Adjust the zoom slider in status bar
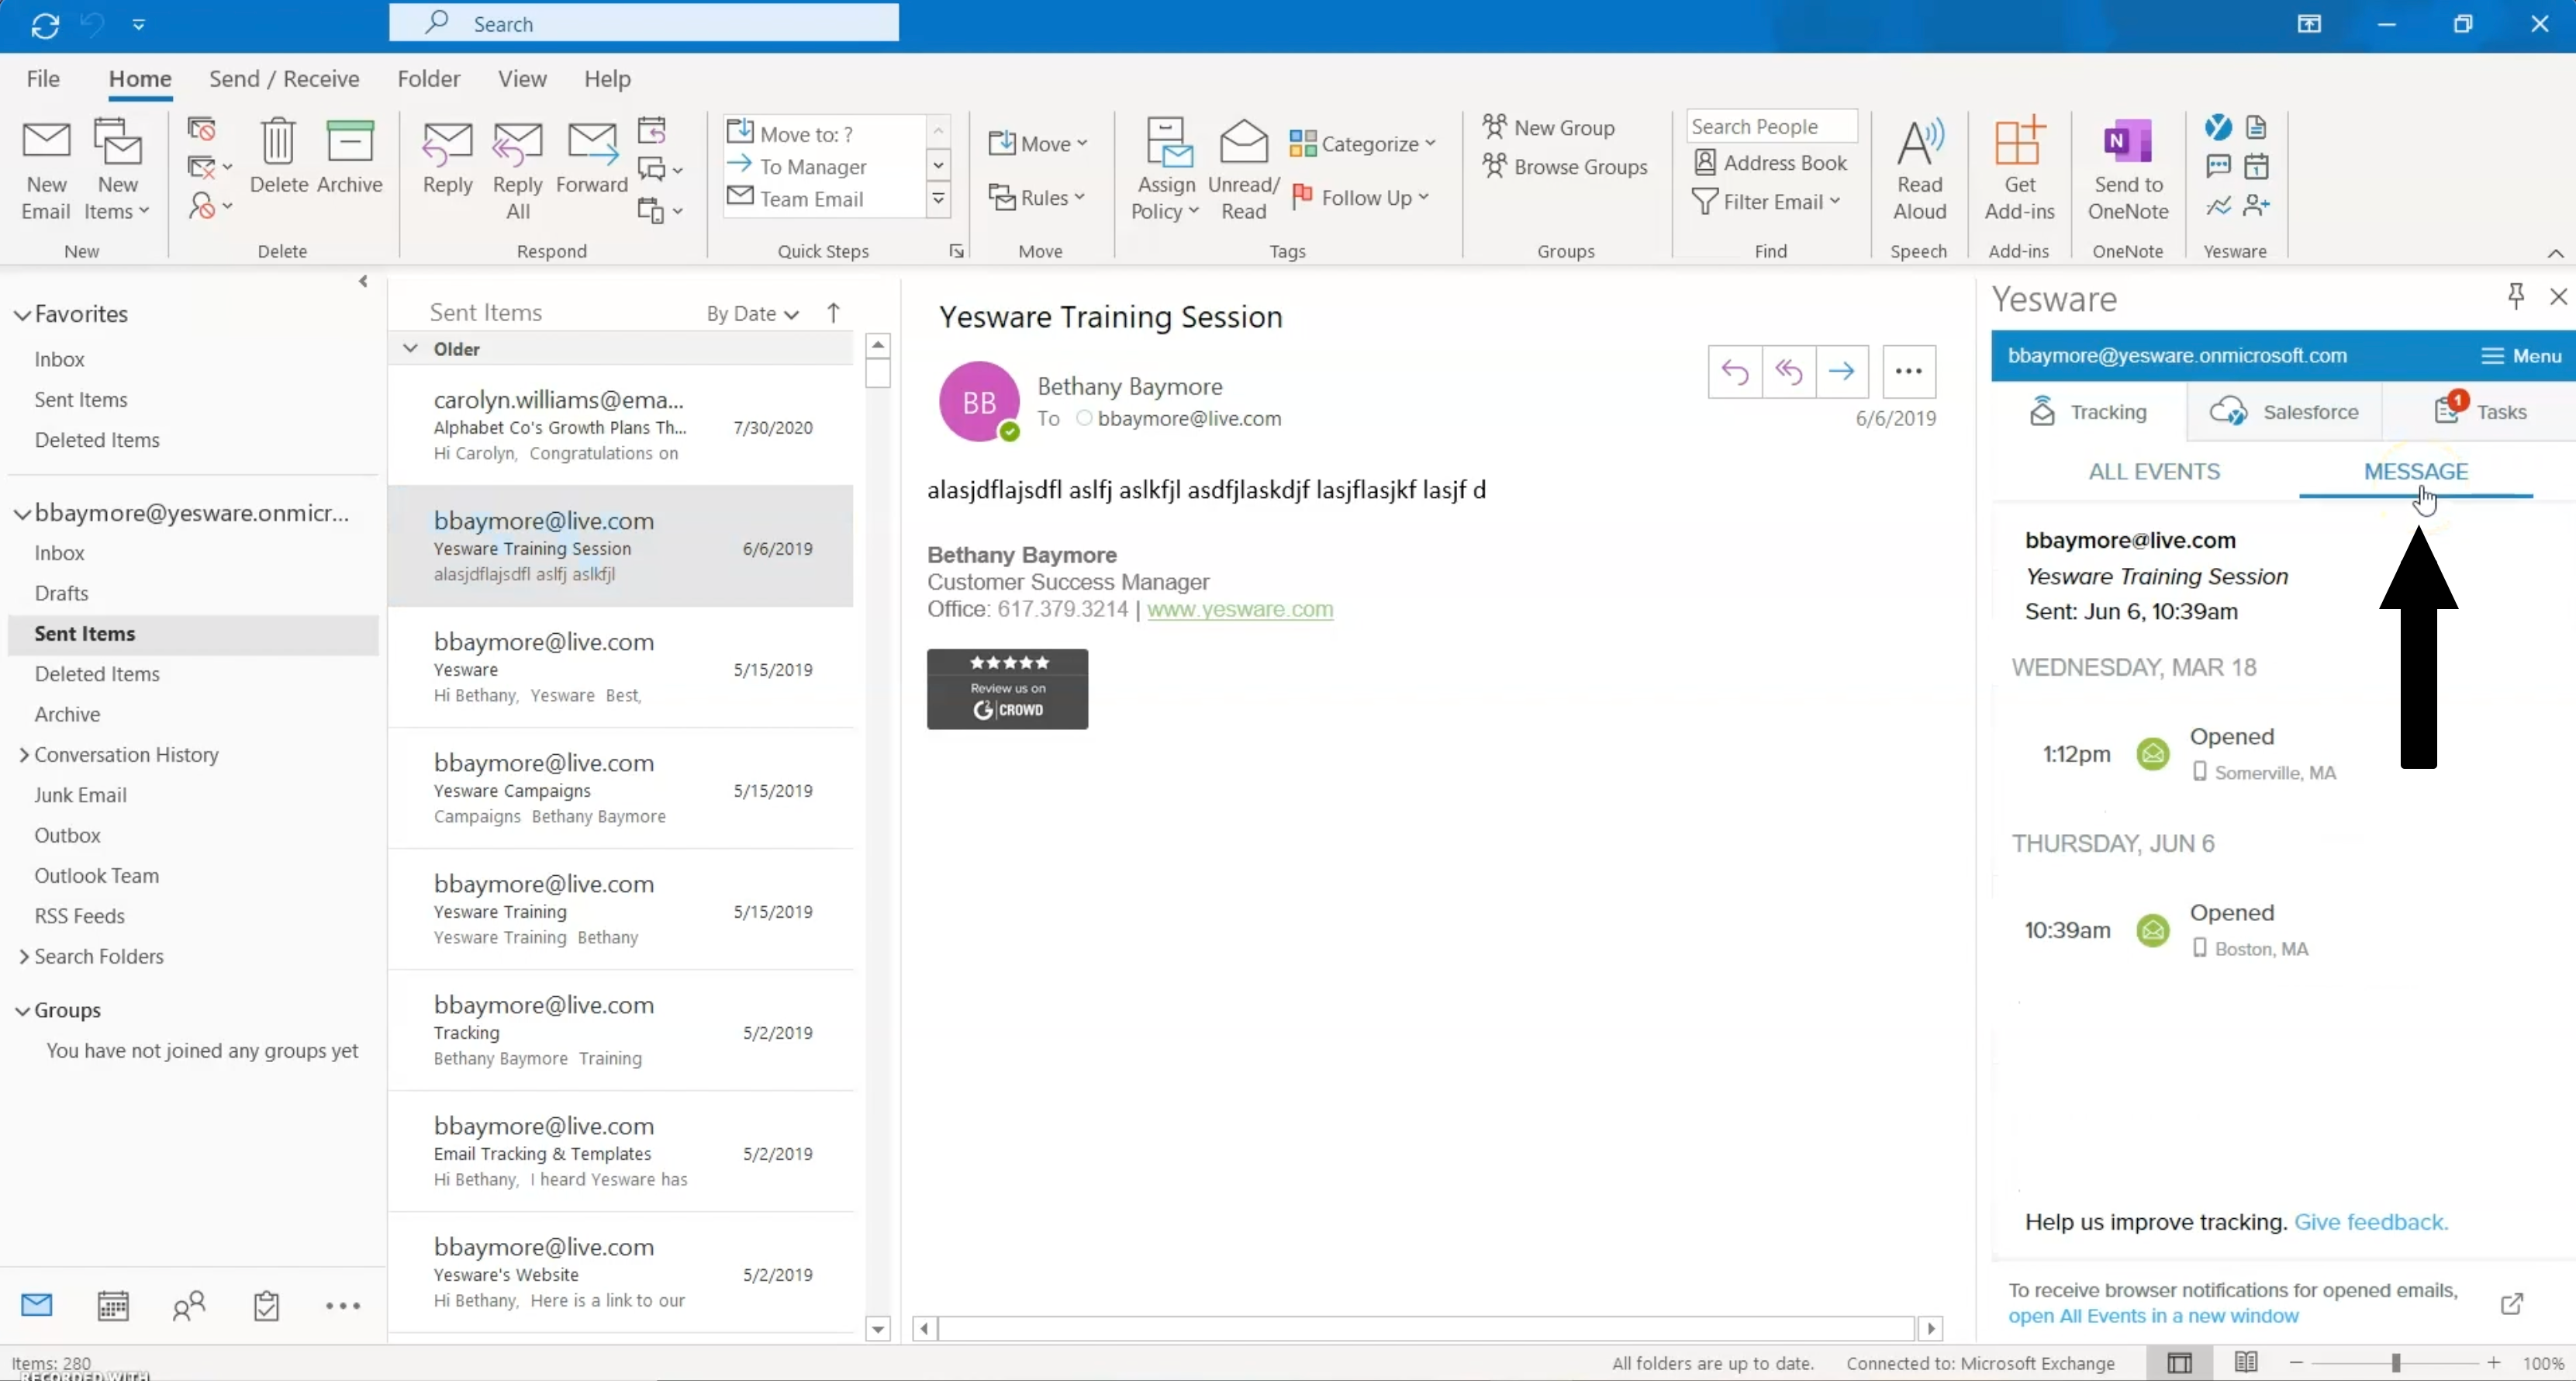This screenshot has width=2576, height=1381. pyautogui.click(x=2395, y=1363)
